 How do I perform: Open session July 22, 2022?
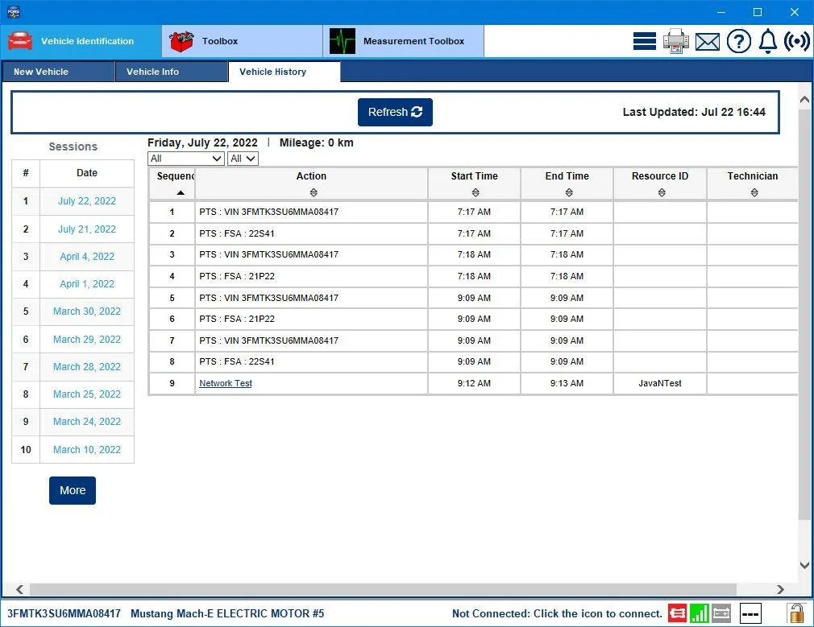coord(87,200)
